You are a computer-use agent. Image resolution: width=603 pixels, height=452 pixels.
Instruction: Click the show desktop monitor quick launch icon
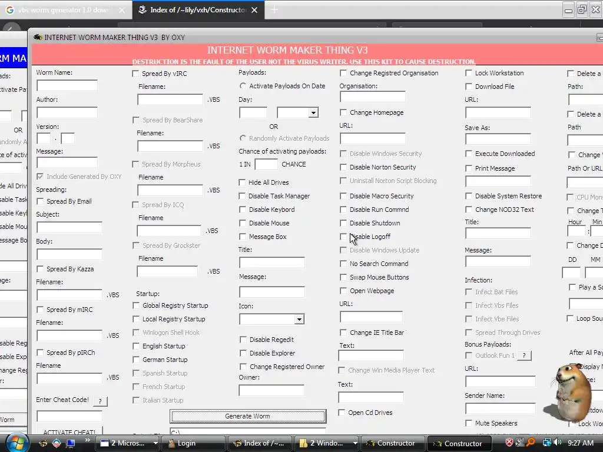tap(71, 443)
